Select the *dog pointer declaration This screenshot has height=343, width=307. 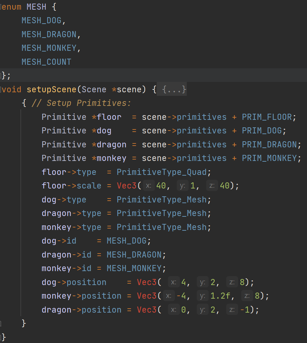point(102,131)
